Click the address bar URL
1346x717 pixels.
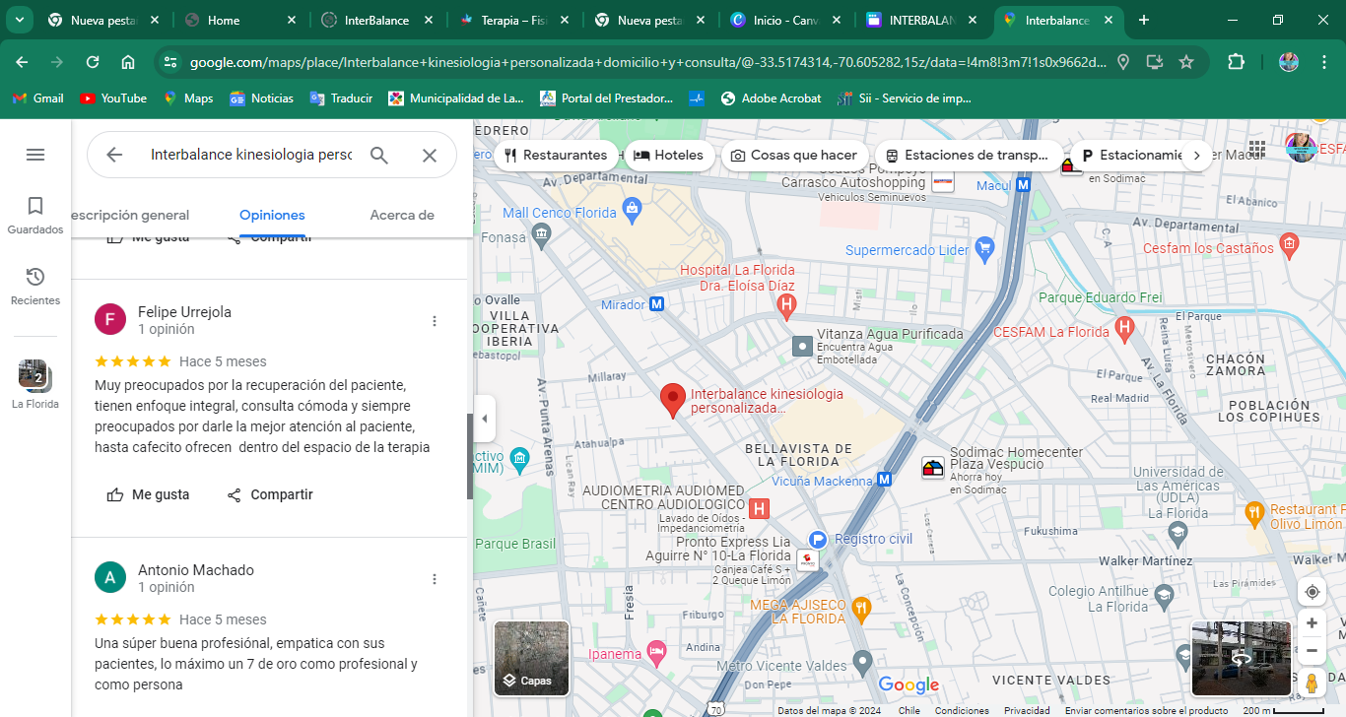pyautogui.click(x=647, y=62)
